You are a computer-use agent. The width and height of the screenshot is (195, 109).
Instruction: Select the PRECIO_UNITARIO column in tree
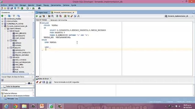pos(22,55)
